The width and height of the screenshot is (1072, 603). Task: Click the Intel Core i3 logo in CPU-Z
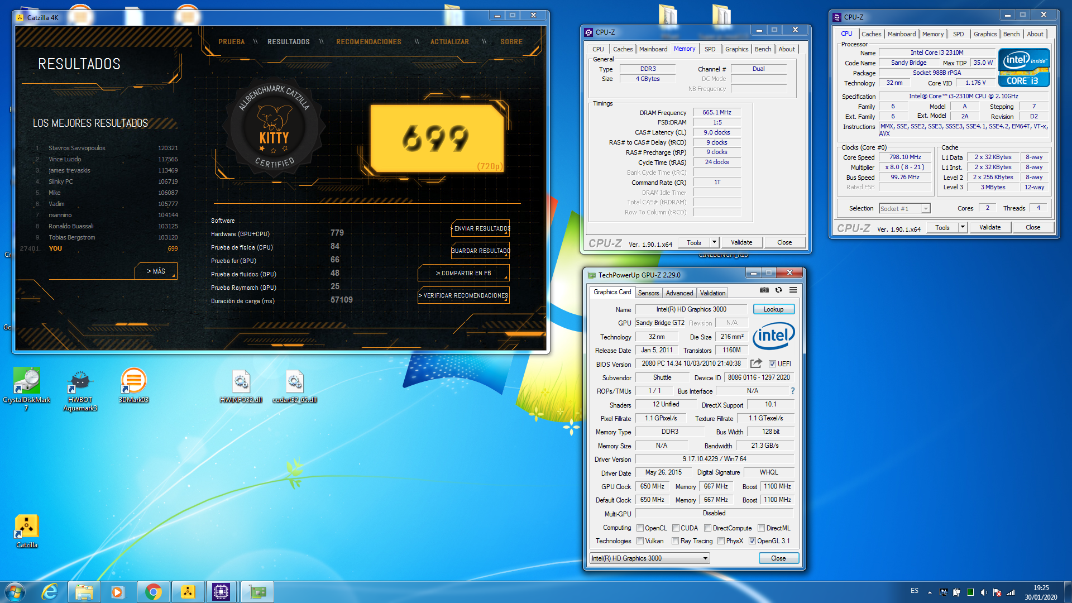(1024, 68)
